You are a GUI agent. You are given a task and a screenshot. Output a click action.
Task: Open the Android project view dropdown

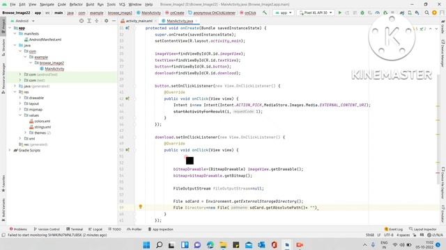pyautogui.click(x=22, y=21)
